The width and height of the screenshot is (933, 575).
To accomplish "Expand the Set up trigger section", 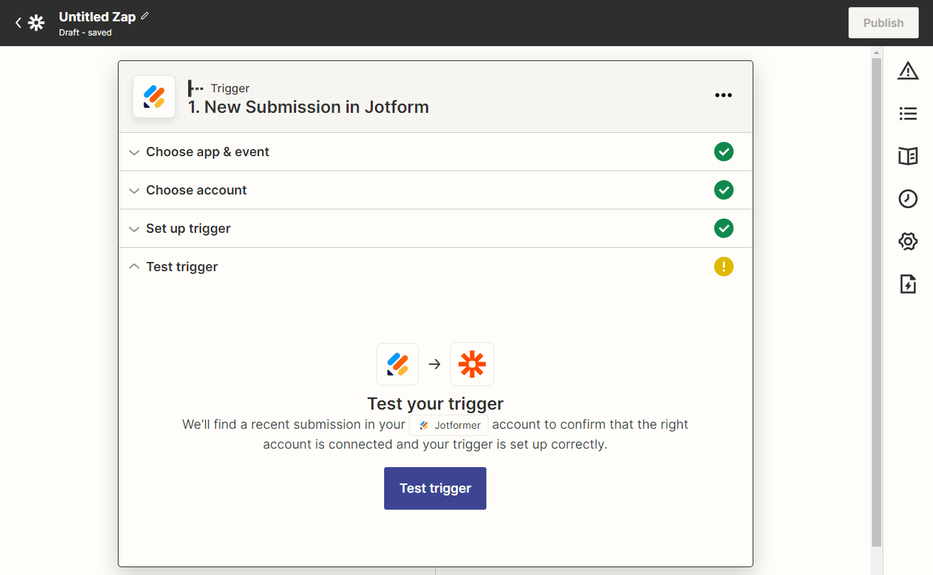I will (x=188, y=229).
